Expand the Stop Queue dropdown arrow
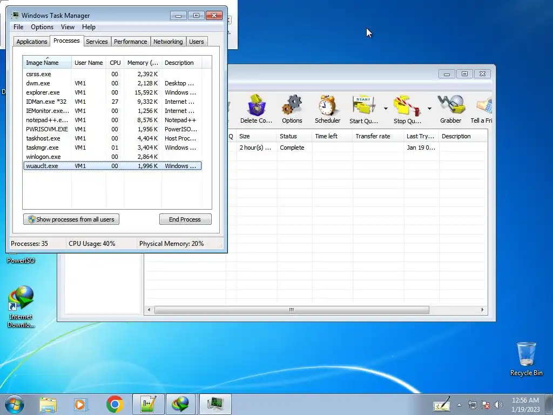 point(429,108)
